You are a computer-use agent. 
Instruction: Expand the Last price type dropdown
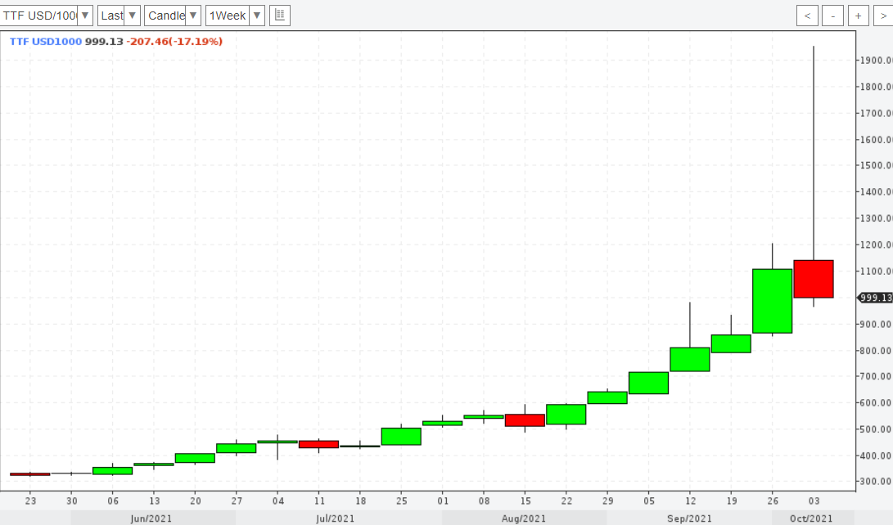(119, 16)
